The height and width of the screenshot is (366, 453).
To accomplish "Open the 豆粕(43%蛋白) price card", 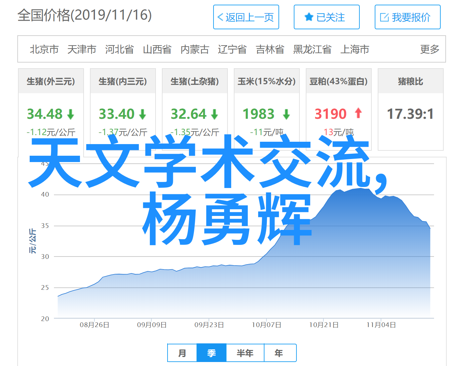I will click(339, 109).
